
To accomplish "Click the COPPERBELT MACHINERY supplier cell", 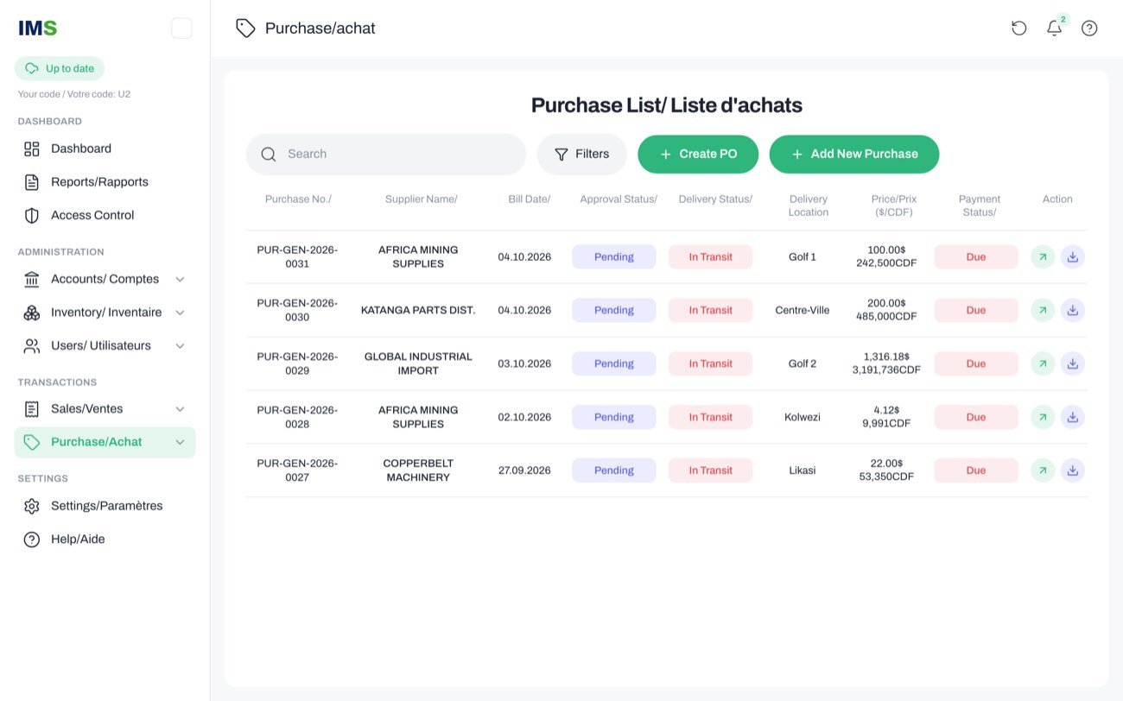I will 418,470.
